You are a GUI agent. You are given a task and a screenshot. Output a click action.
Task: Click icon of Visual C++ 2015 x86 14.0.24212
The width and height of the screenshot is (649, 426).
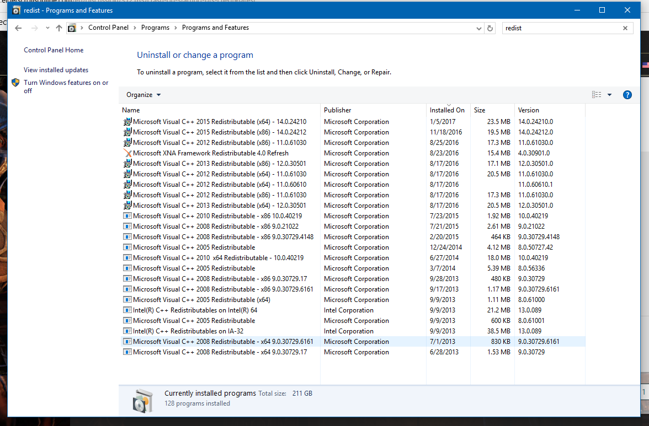pyautogui.click(x=127, y=132)
